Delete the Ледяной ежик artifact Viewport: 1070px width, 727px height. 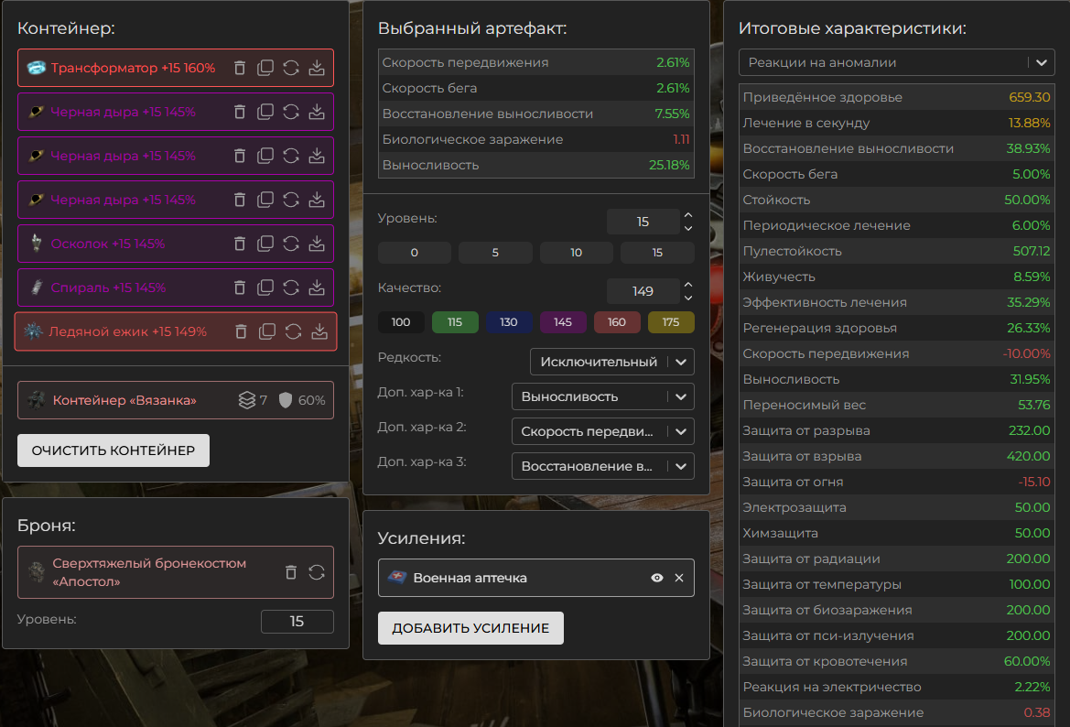[243, 331]
